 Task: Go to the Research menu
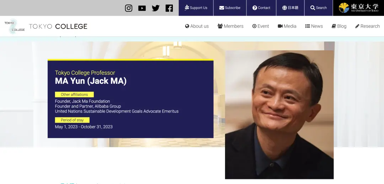[x=367, y=26]
